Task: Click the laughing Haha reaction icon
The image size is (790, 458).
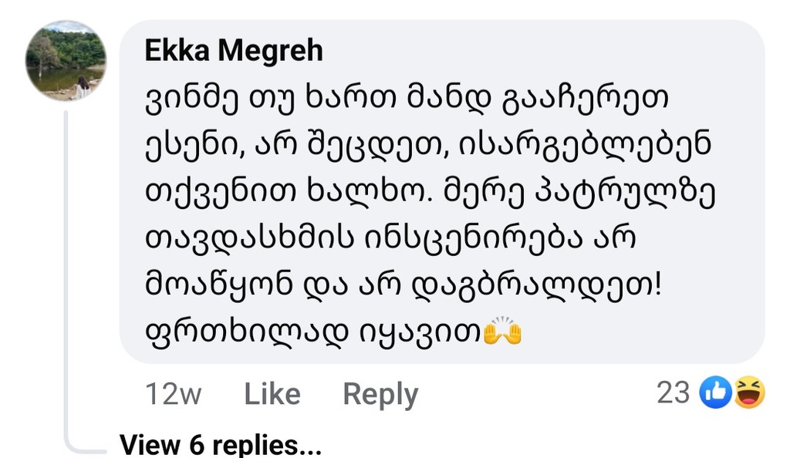Action: pyautogui.click(x=749, y=394)
